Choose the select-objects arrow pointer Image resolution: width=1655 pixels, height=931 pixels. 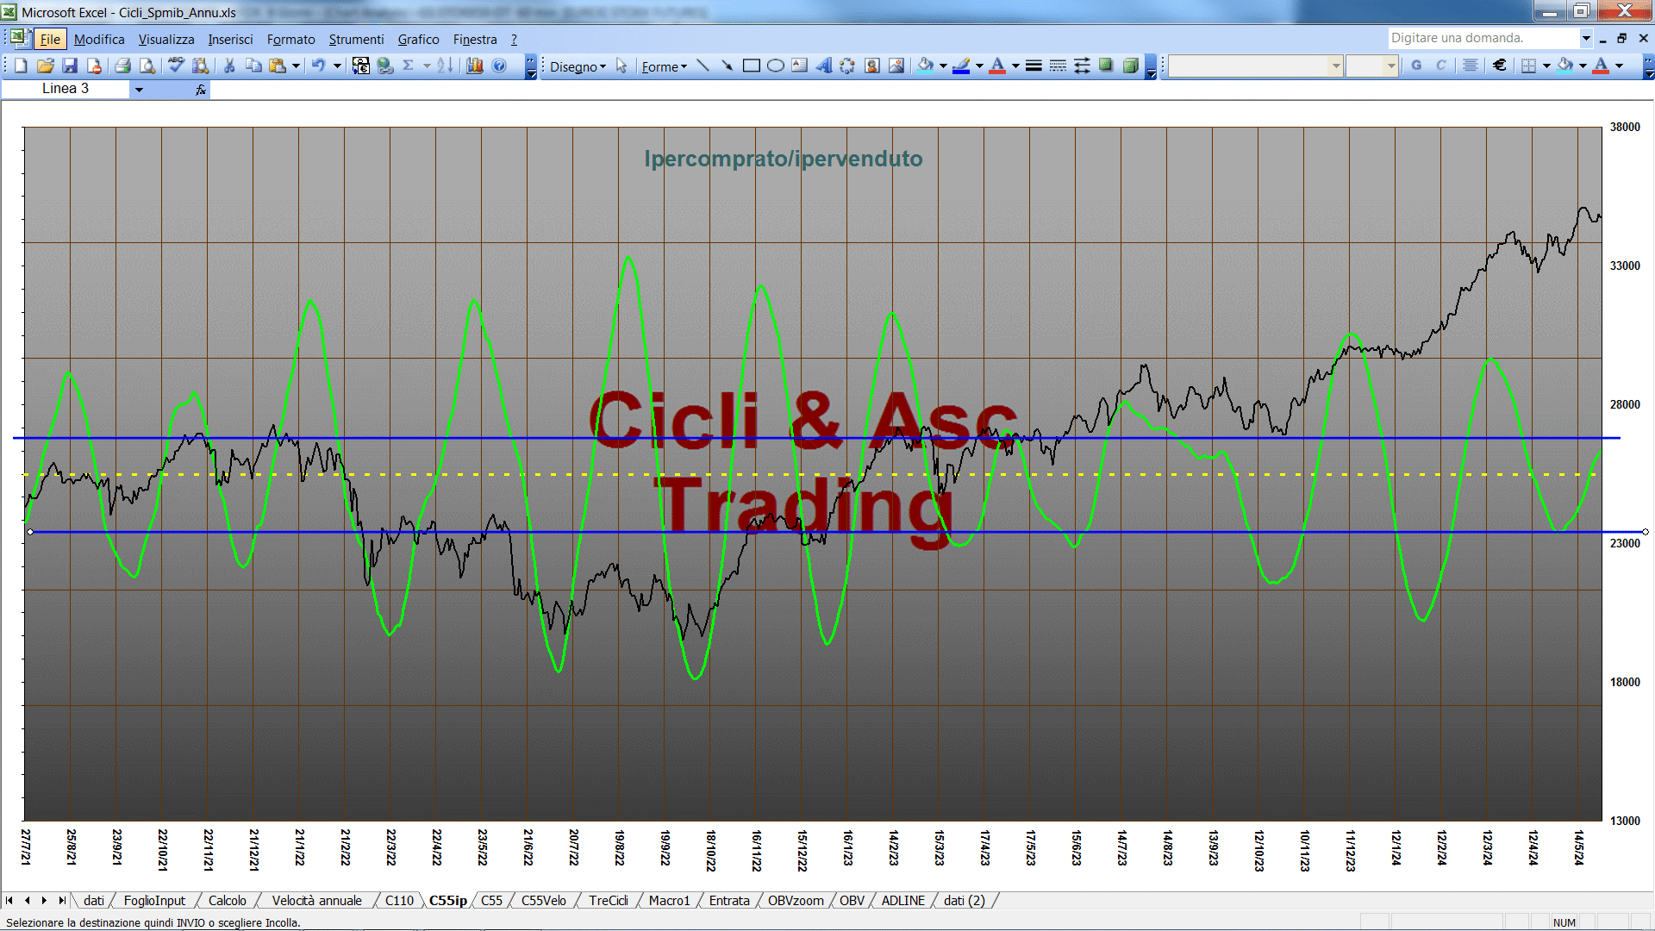coord(621,66)
